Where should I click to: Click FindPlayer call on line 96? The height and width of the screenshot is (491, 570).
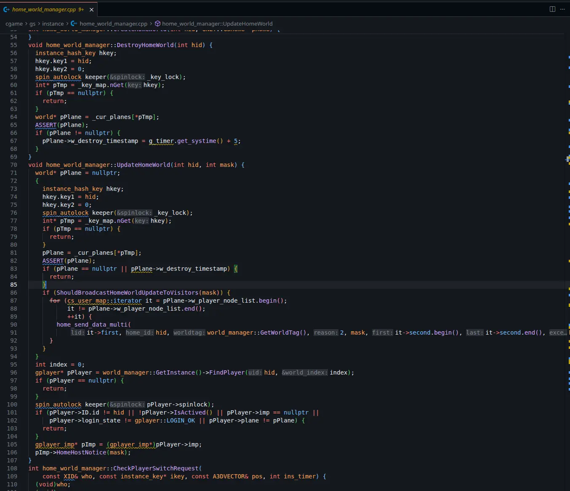[x=227, y=372]
